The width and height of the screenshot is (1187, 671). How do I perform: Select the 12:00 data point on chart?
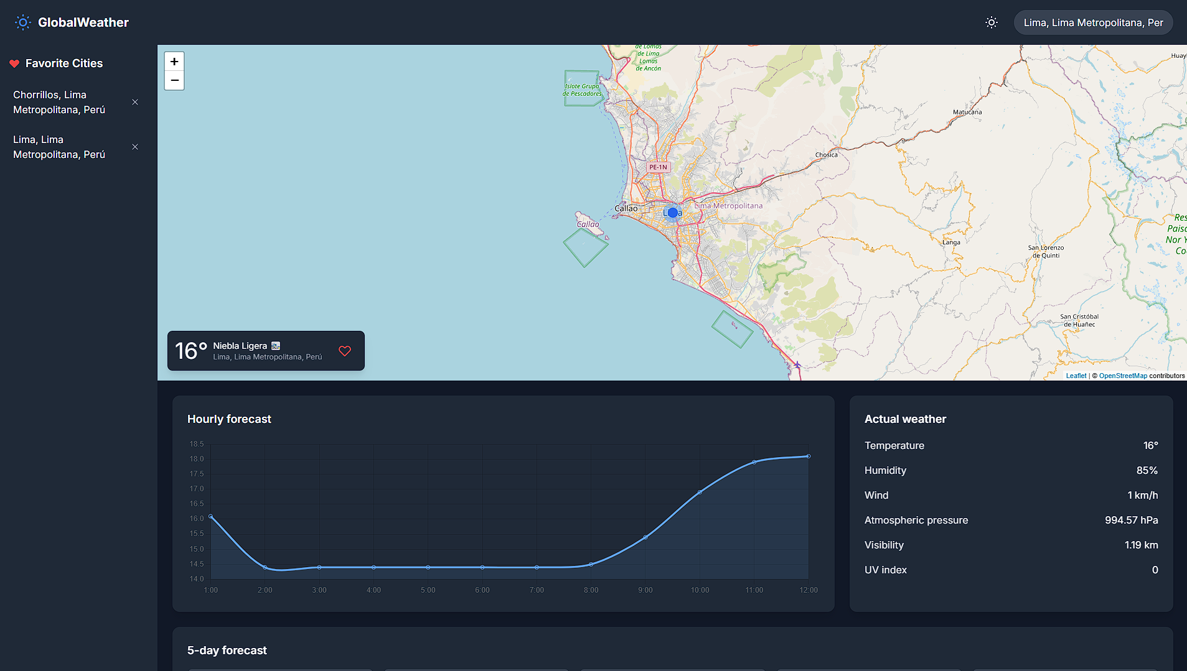click(x=809, y=456)
